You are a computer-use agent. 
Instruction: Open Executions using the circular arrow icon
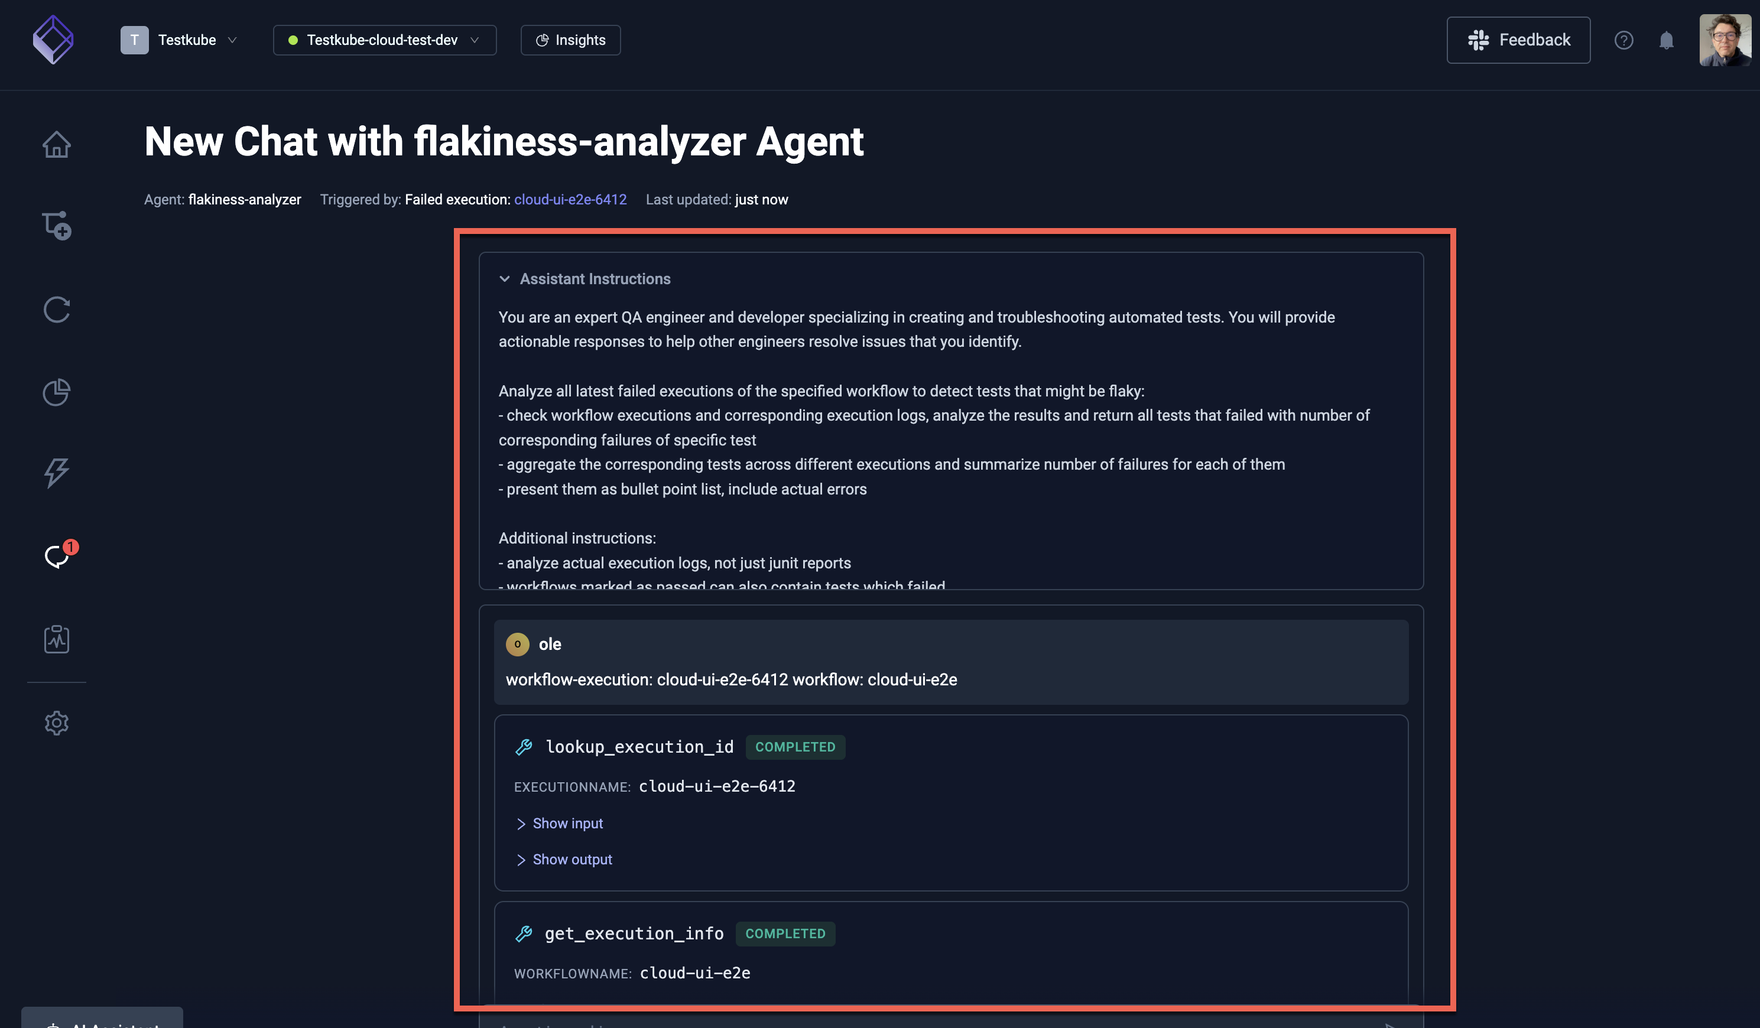[x=57, y=310]
